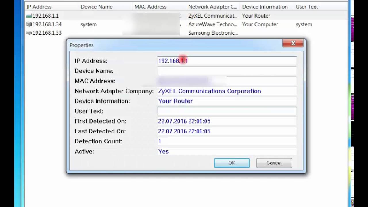Sort by Network Adapter Company column
The image size is (368, 207).
click(212, 7)
